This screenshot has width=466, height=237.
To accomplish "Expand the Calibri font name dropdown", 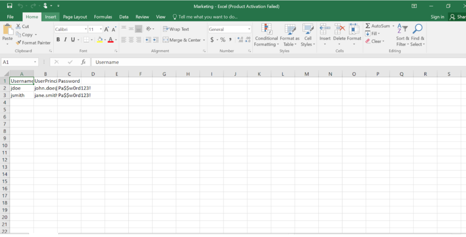I will click(x=86, y=29).
